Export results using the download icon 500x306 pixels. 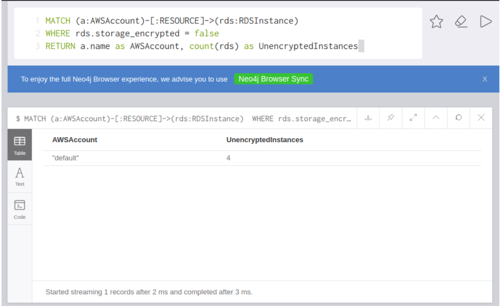pyautogui.click(x=368, y=118)
